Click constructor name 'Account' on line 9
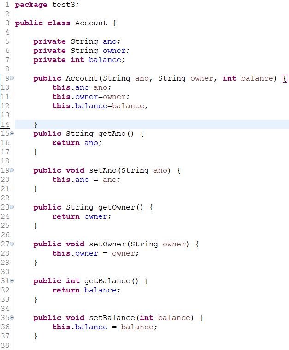 [x=82, y=78]
